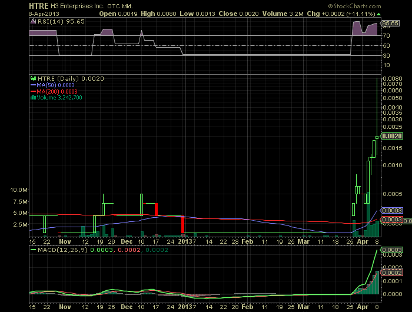412x312 pixels.
Task: Click the HTRE candlestick legend icon
Action: click(x=33, y=78)
